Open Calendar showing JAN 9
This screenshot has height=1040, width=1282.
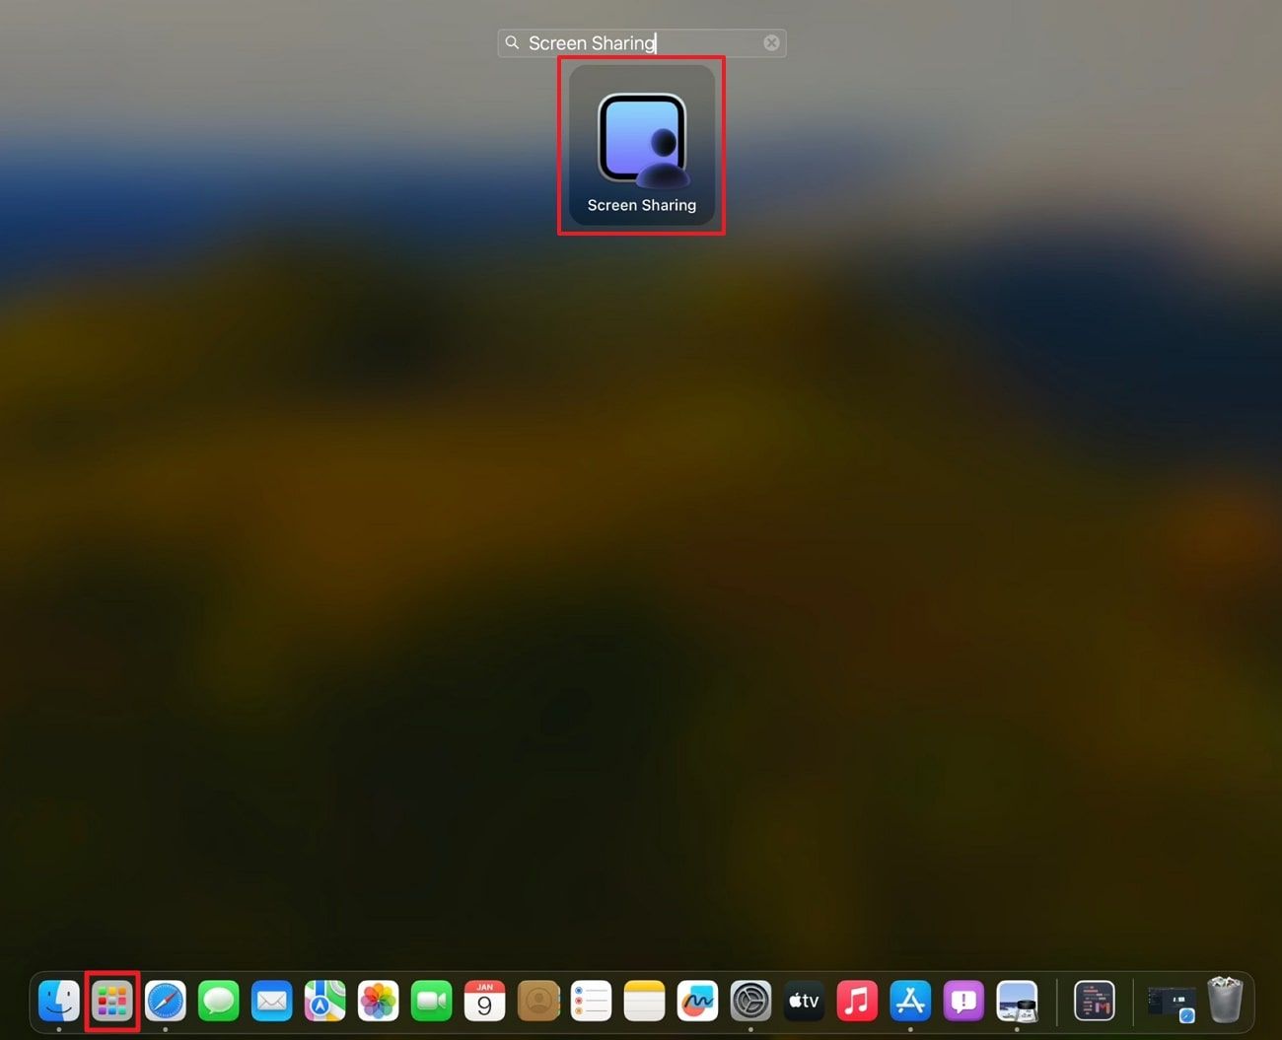click(484, 1002)
